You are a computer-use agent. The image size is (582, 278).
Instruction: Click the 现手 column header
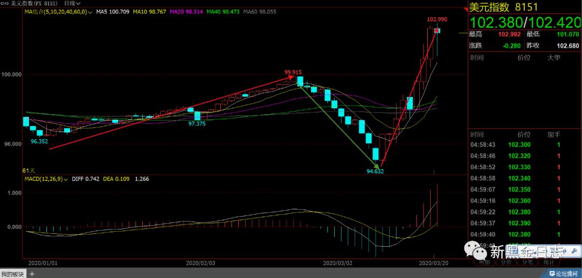pyautogui.click(x=554, y=134)
